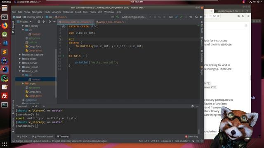The height and width of the screenshot is (148, 264).
Task: Click the Git history clock icon
Action: click(186, 17)
